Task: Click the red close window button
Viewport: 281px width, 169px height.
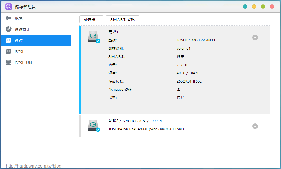Action: point(272,7)
